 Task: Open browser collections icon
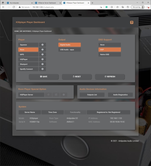[x=123, y=7]
